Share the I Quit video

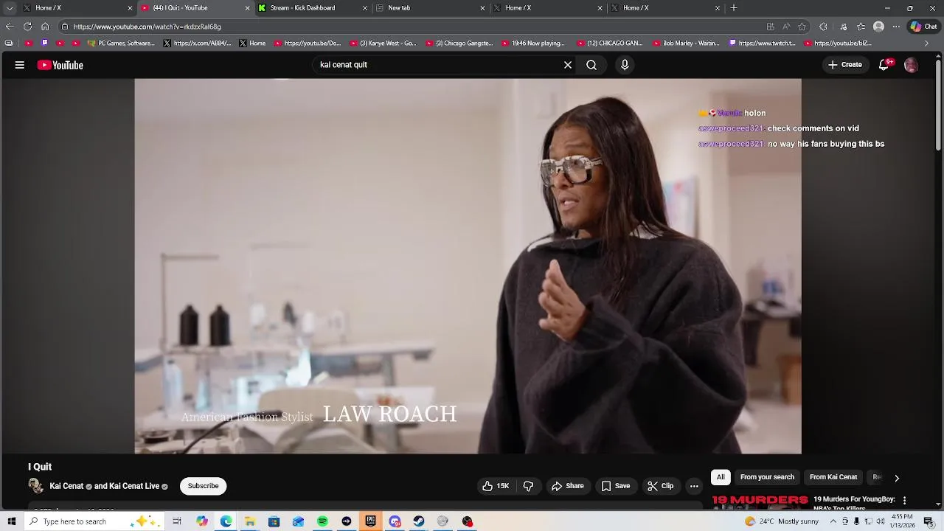coord(567,486)
